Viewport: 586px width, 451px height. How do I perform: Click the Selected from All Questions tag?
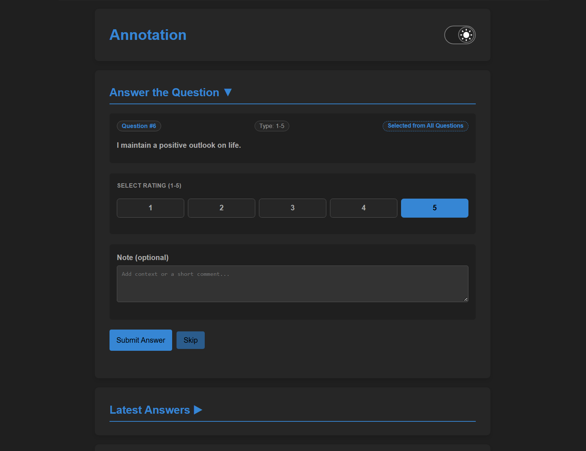pyautogui.click(x=426, y=126)
